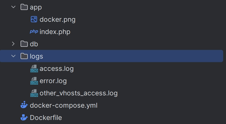The height and width of the screenshot is (124, 226).
Task: Click the LOG icon beside other_vhosts_access.log
Action: click(x=34, y=93)
